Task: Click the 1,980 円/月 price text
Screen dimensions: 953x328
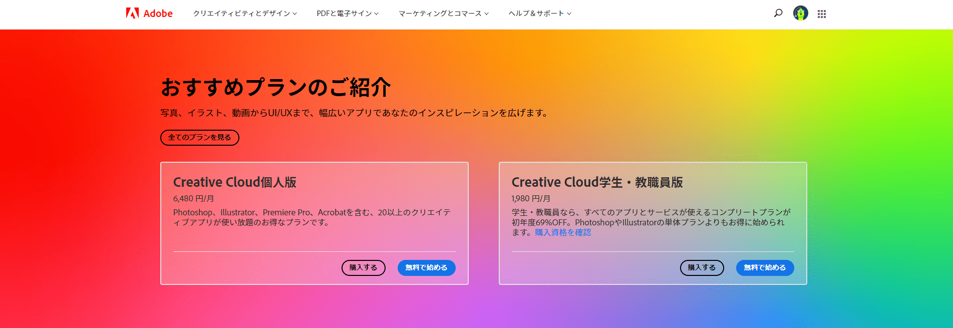Action: [x=531, y=199]
